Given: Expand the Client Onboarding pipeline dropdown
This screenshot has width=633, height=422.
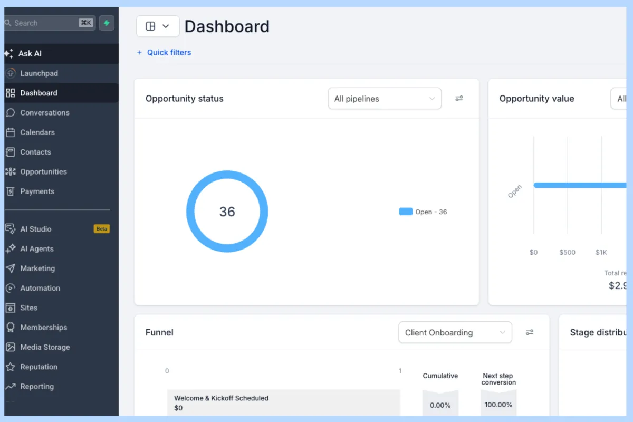Looking at the screenshot, I should point(455,332).
